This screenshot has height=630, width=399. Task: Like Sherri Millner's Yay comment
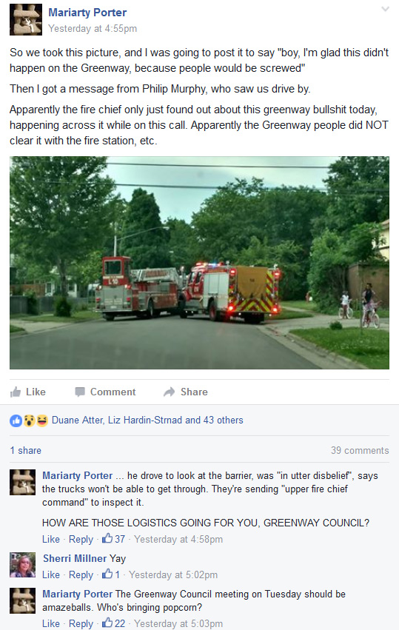tap(50, 575)
